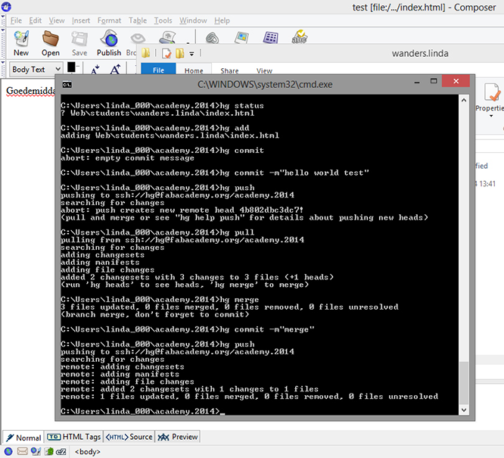Open the View menu in Composer
This screenshot has height=458, width=504.
tap(57, 20)
